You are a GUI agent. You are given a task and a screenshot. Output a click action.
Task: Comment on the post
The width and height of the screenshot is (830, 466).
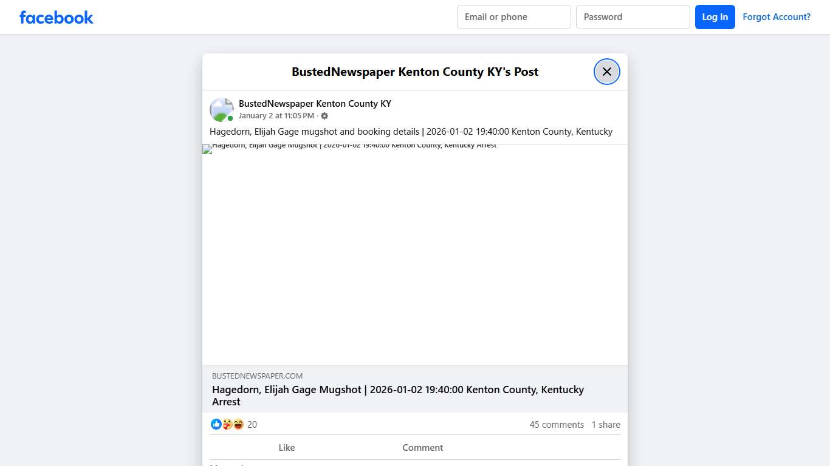coord(422,447)
